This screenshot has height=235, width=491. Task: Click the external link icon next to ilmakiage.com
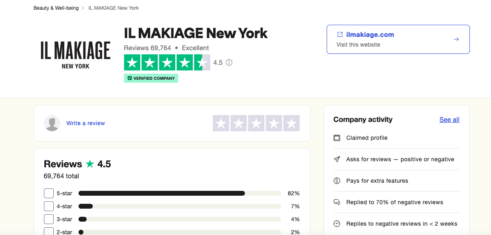(340, 34)
